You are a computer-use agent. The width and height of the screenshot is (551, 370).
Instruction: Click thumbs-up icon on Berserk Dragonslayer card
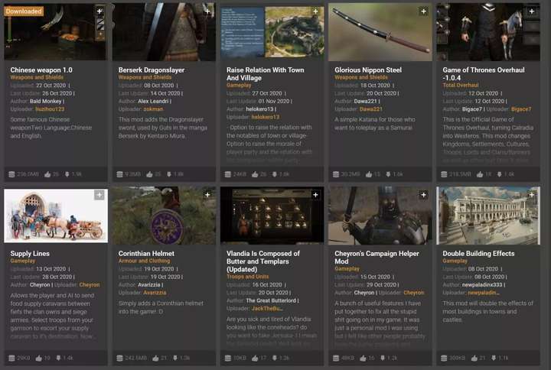pyautogui.click(x=150, y=174)
